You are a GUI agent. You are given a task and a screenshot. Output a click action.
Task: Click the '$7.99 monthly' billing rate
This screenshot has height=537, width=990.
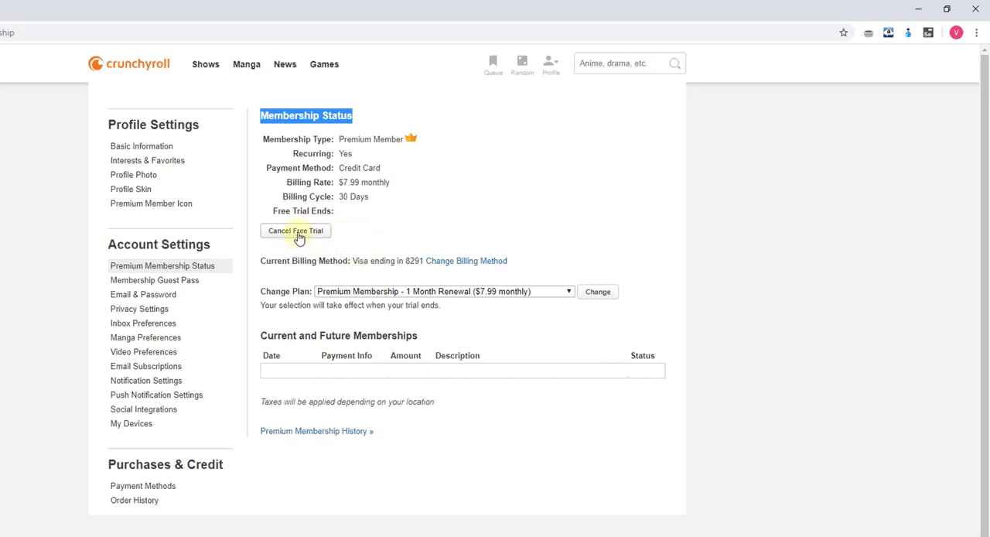pyautogui.click(x=364, y=183)
